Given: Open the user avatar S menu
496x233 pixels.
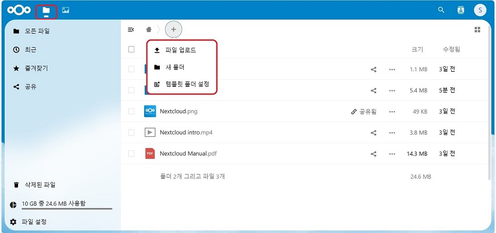Looking at the screenshot, I should tap(480, 10).
